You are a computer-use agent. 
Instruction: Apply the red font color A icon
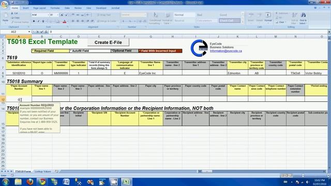click(x=65, y=21)
